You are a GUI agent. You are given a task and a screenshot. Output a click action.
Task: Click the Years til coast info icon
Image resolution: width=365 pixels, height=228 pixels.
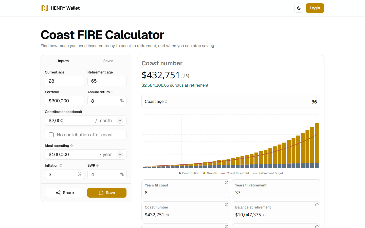point(227,183)
